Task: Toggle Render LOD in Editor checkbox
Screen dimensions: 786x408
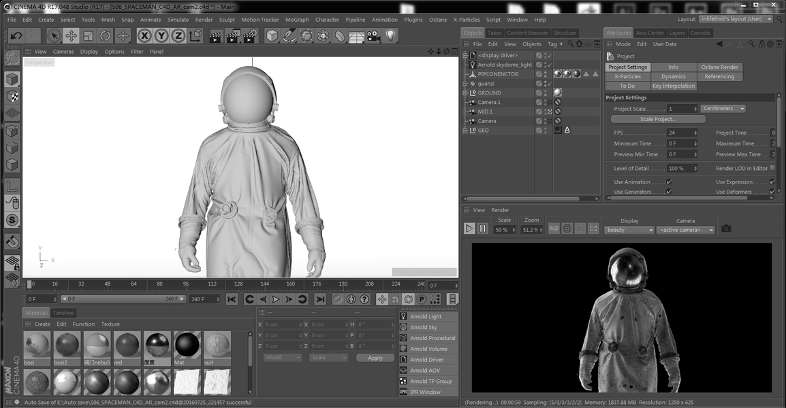Action: pos(772,168)
